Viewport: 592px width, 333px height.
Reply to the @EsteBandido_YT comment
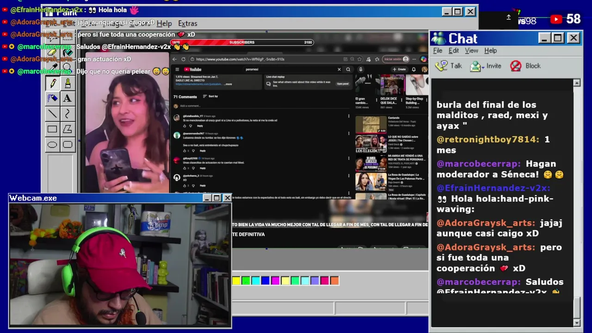pos(200,126)
